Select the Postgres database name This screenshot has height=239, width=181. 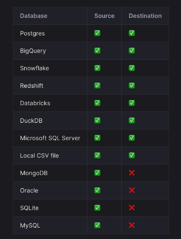tap(32, 33)
